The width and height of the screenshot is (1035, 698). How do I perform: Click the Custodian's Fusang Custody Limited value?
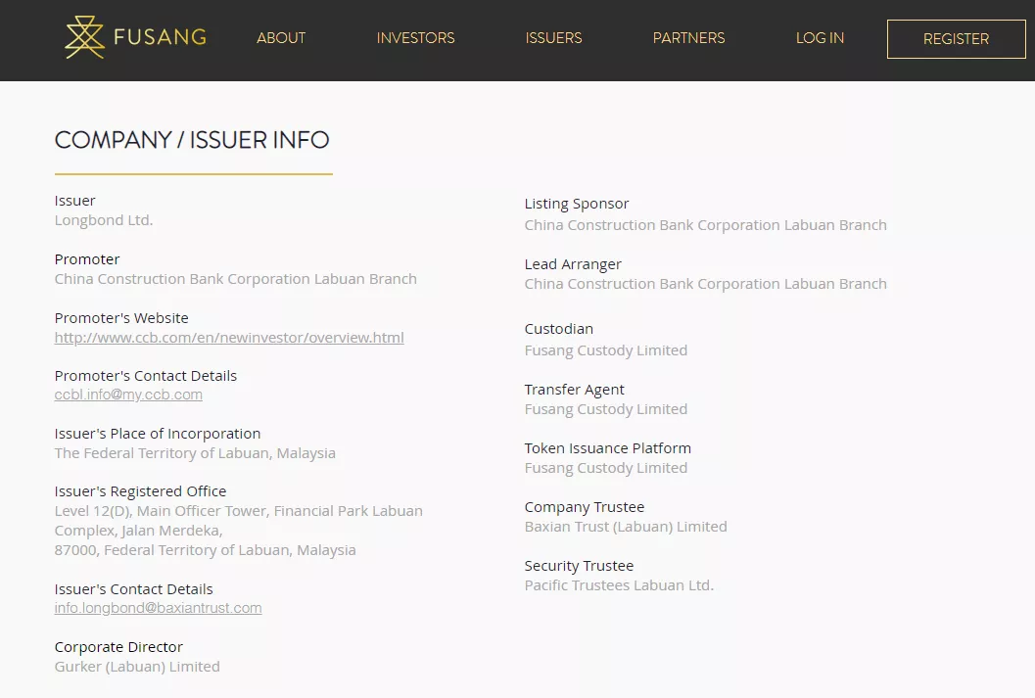pos(606,350)
